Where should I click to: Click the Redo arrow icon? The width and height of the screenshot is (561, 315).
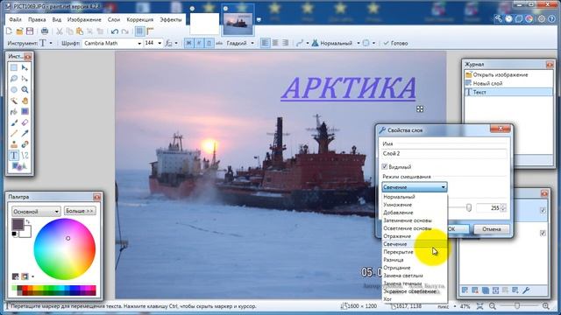point(124,31)
